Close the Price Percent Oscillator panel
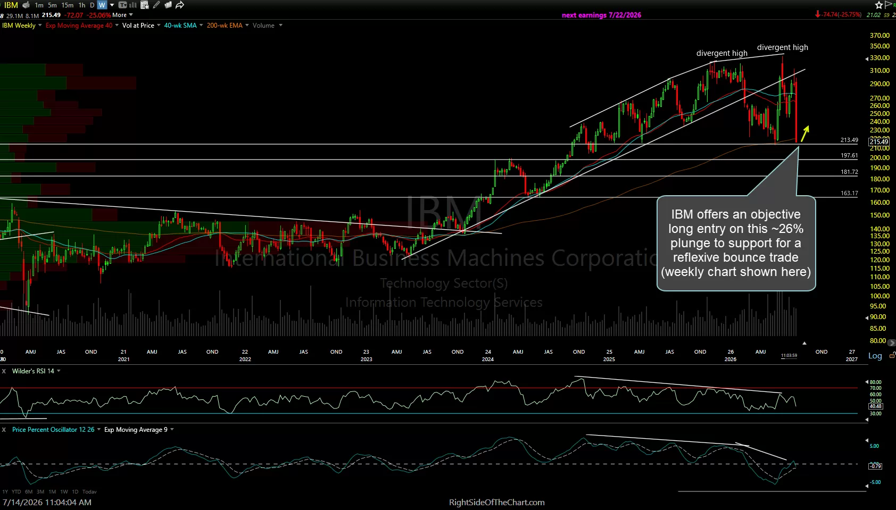The image size is (896, 510). pos(4,430)
